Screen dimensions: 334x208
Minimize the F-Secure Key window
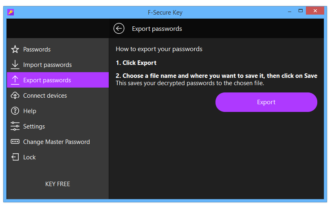[290, 11]
